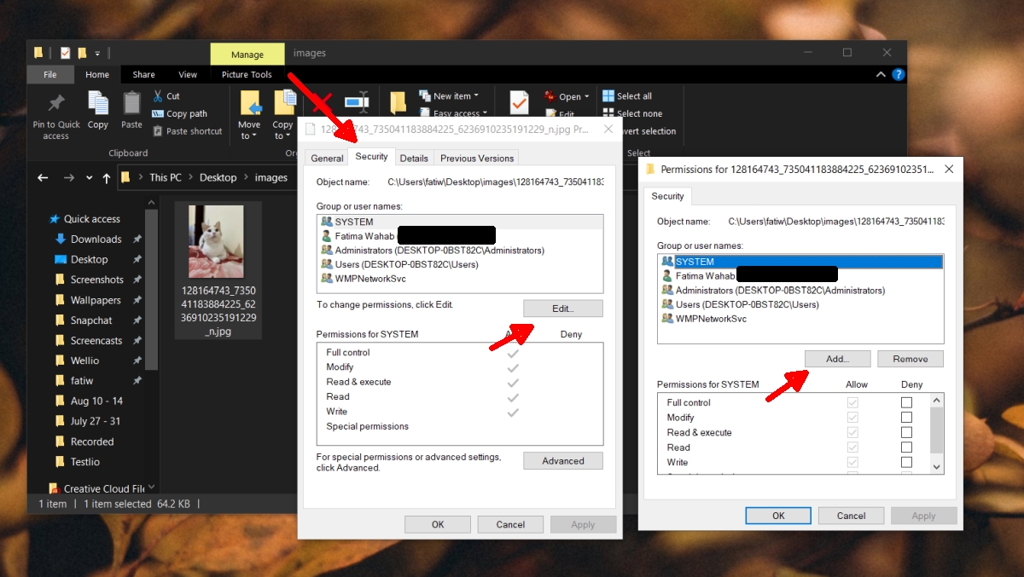Screen dimensions: 1024x577
Task: Open the Open button dropdown arrow
Action: point(586,95)
